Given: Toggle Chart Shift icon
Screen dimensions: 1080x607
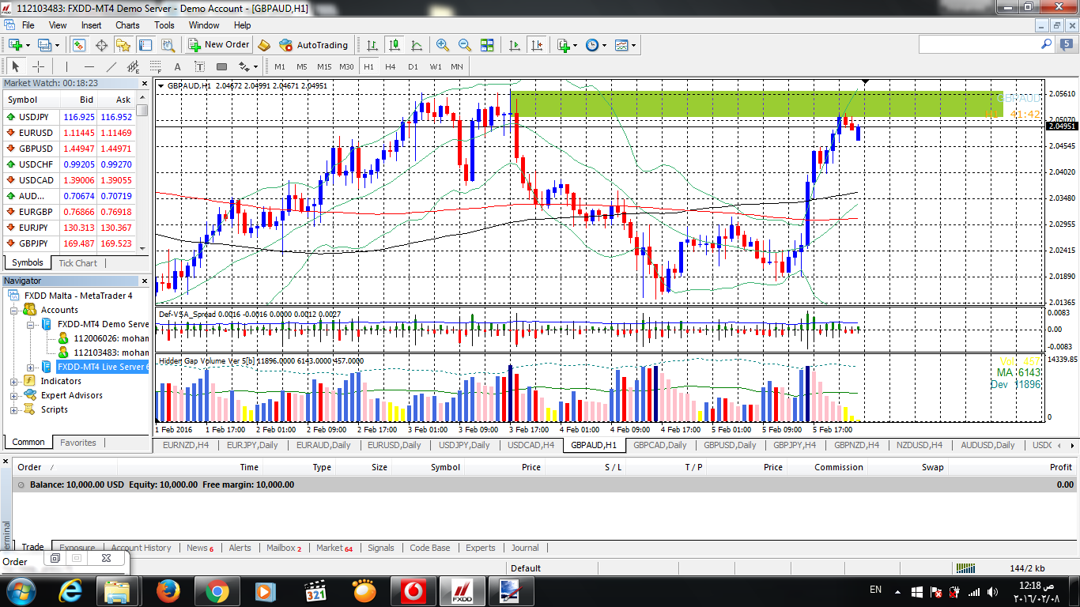Looking at the screenshot, I should 537,45.
